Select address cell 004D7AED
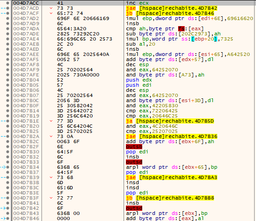256x221 pixels. pos(26,49)
